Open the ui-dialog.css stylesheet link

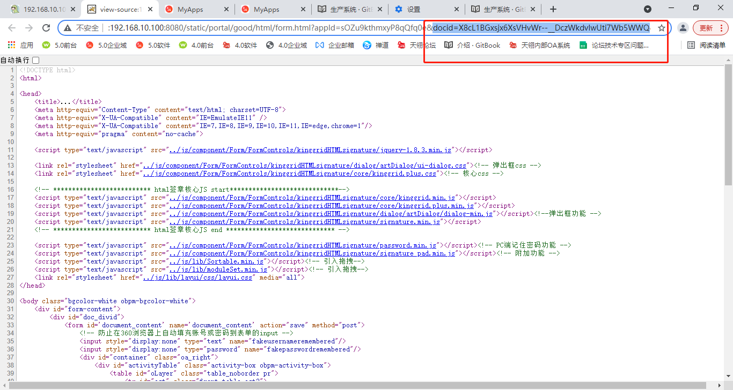304,166
